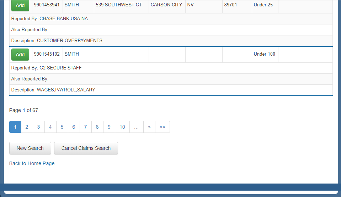Go to results page 7
Screen dimensions: 341x197
point(85,127)
